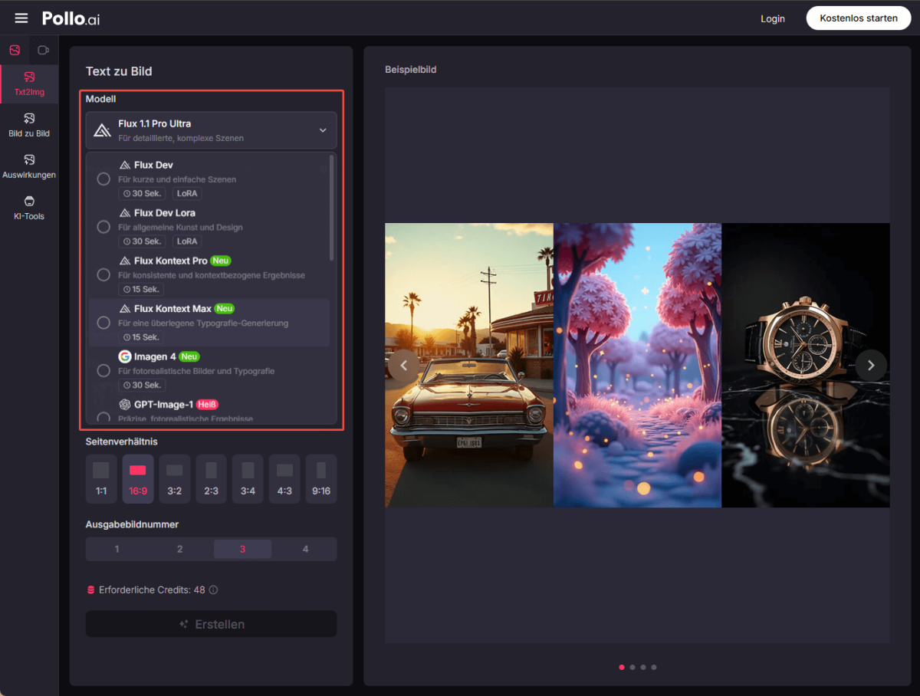Switch to the video mode camera tab
The height and width of the screenshot is (696, 920).
pyautogui.click(x=44, y=50)
